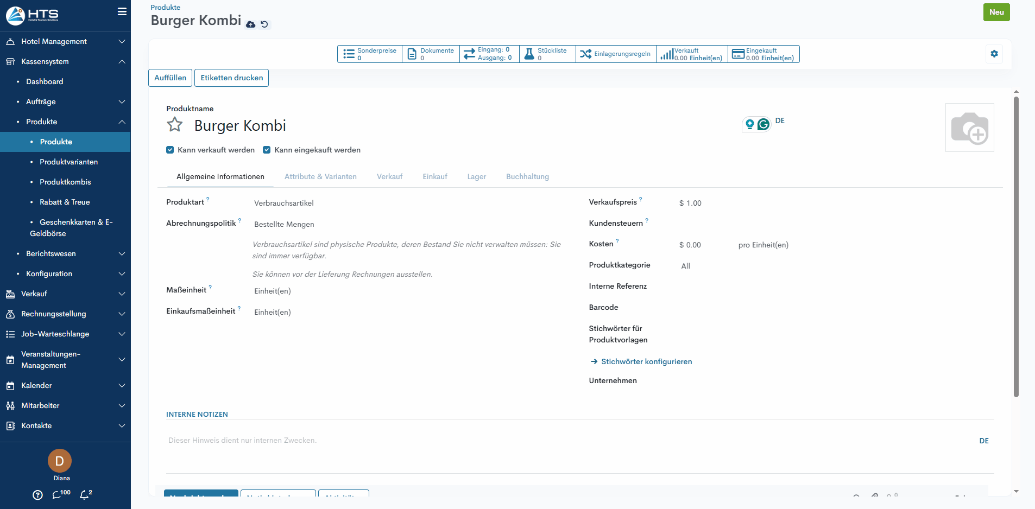The height and width of the screenshot is (509, 1035).
Task: Uncheck 'Kann verkauft werden' checkbox
Action: click(x=170, y=150)
